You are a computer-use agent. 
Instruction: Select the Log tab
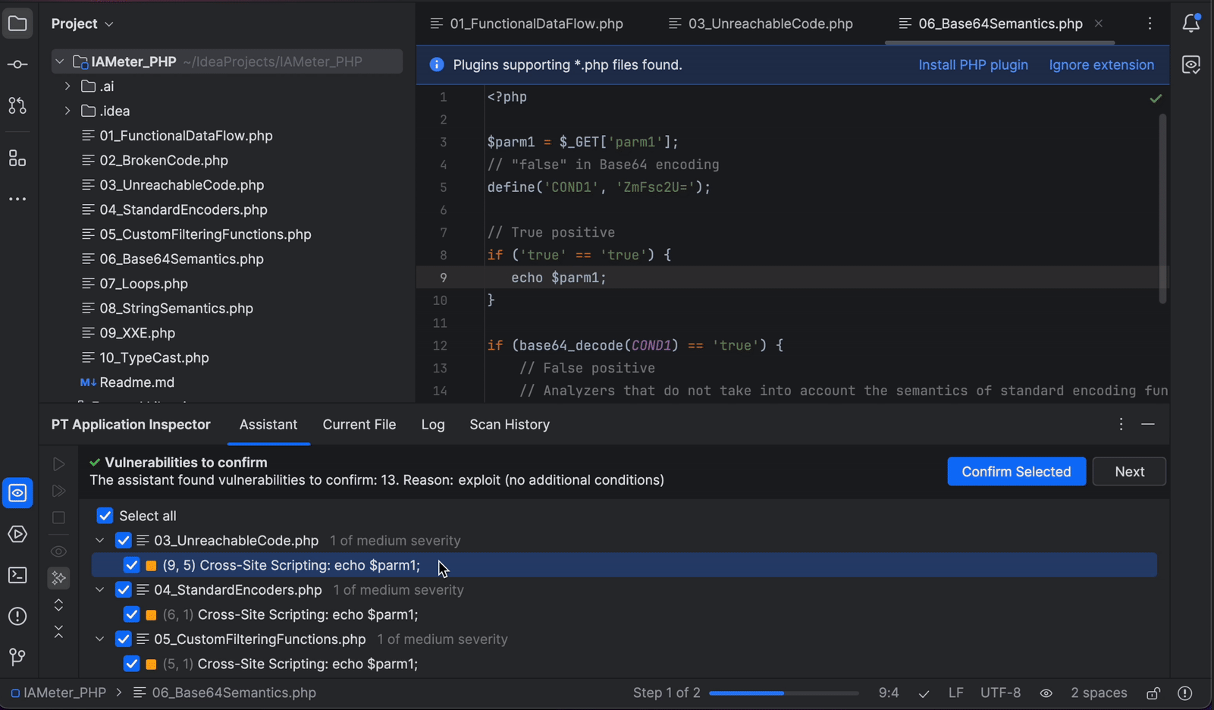(433, 425)
